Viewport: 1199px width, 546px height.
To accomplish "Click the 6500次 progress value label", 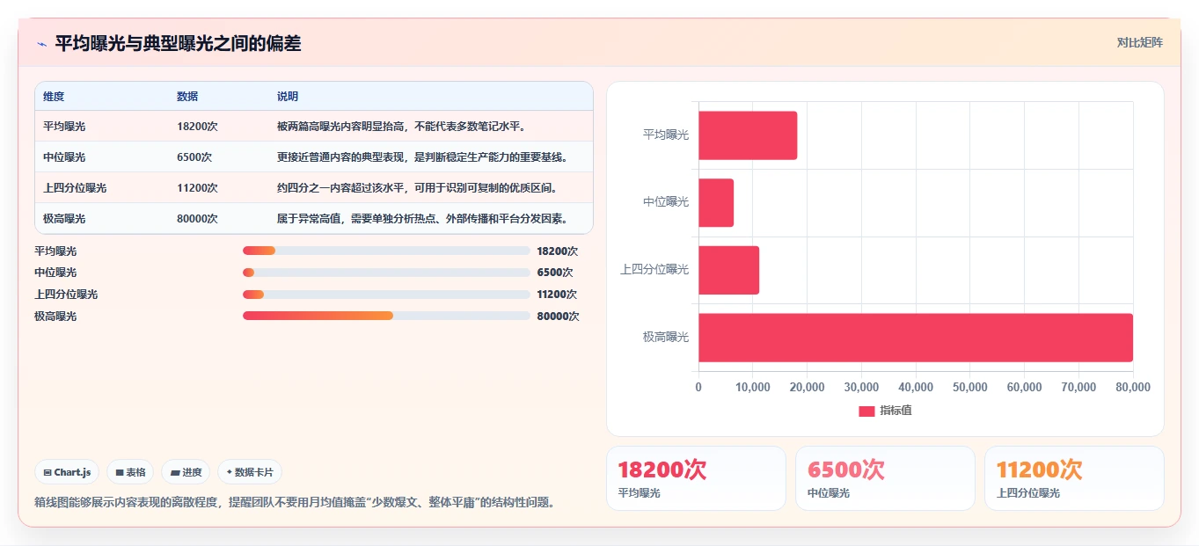I will (x=555, y=273).
